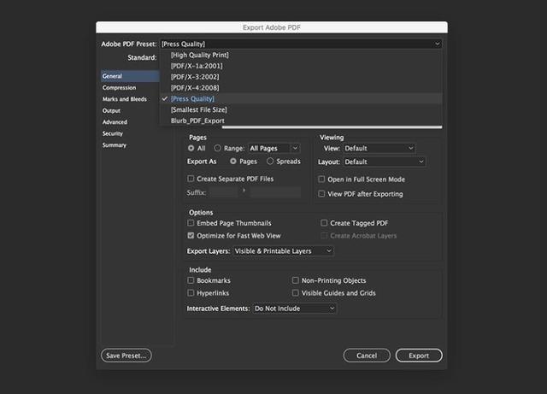Open the Interactive Elements dropdown
Screen dimensions: 547x394
pyautogui.click(x=295, y=309)
